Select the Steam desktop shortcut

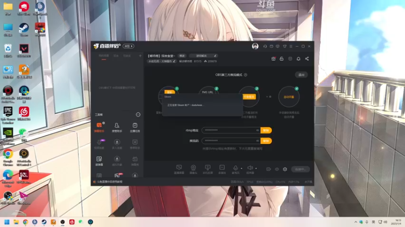(x=24, y=30)
